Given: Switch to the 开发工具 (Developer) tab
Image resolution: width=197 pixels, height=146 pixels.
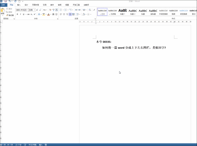Looking at the screenshot, I should click(x=76, y=5).
